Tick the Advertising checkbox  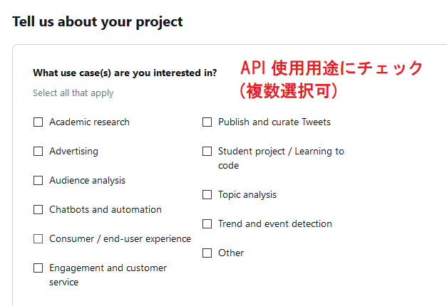tap(38, 152)
